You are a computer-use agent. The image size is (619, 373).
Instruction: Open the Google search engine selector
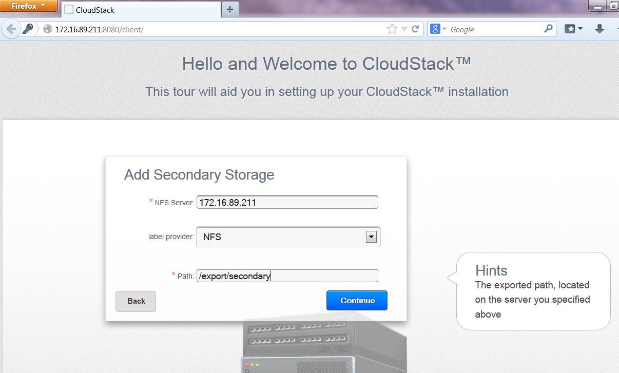[x=438, y=29]
